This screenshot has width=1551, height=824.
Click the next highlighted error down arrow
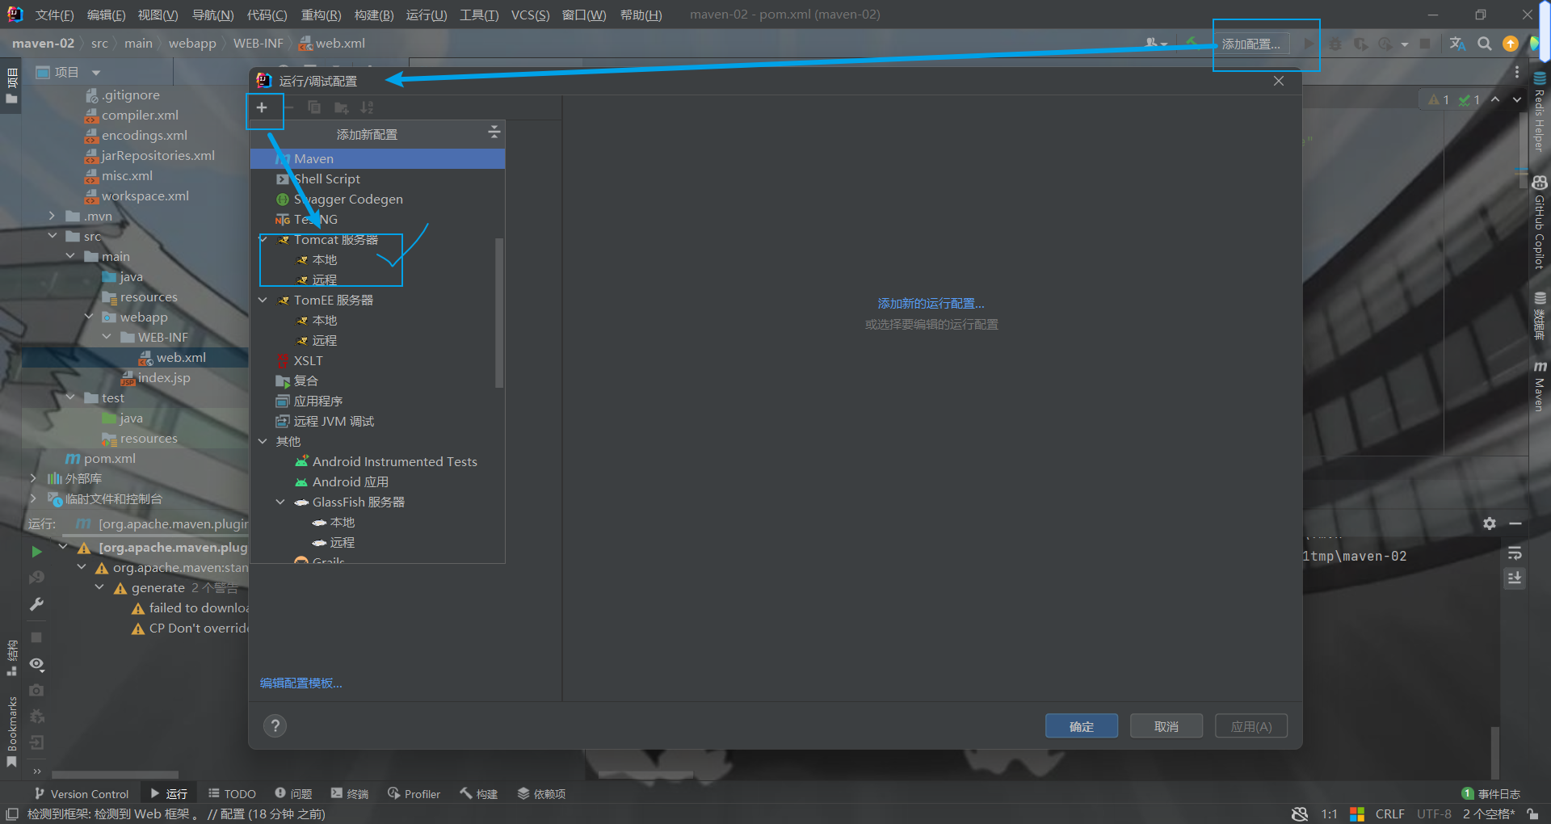click(1517, 99)
